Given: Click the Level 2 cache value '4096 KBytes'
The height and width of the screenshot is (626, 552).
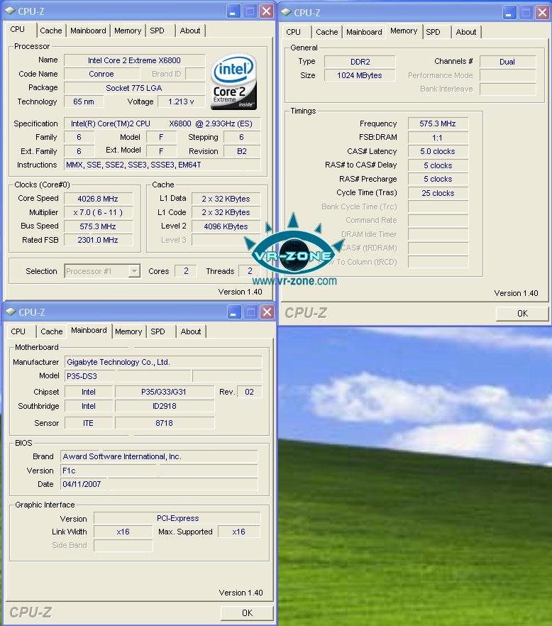Looking at the screenshot, I should (226, 226).
